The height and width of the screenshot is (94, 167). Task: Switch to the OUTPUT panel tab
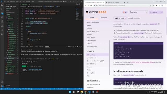tap(31, 46)
